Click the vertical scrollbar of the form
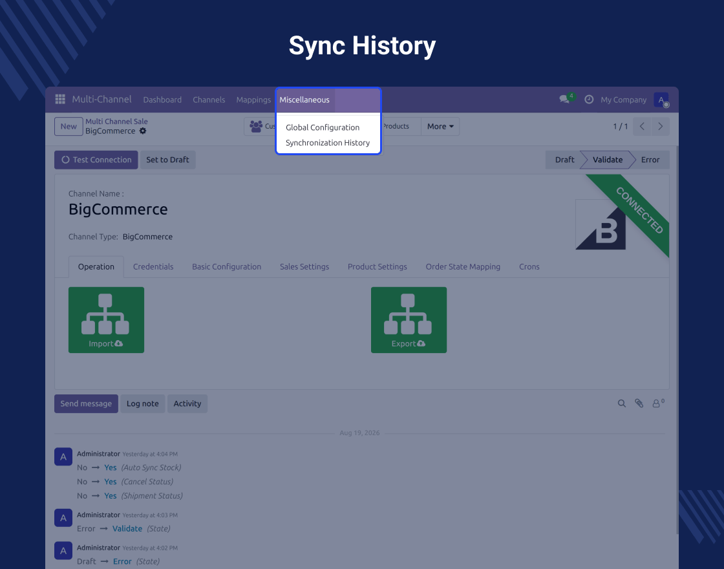Image resolution: width=724 pixels, height=569 pixels. pyautogui.click(x=677, y=340)
